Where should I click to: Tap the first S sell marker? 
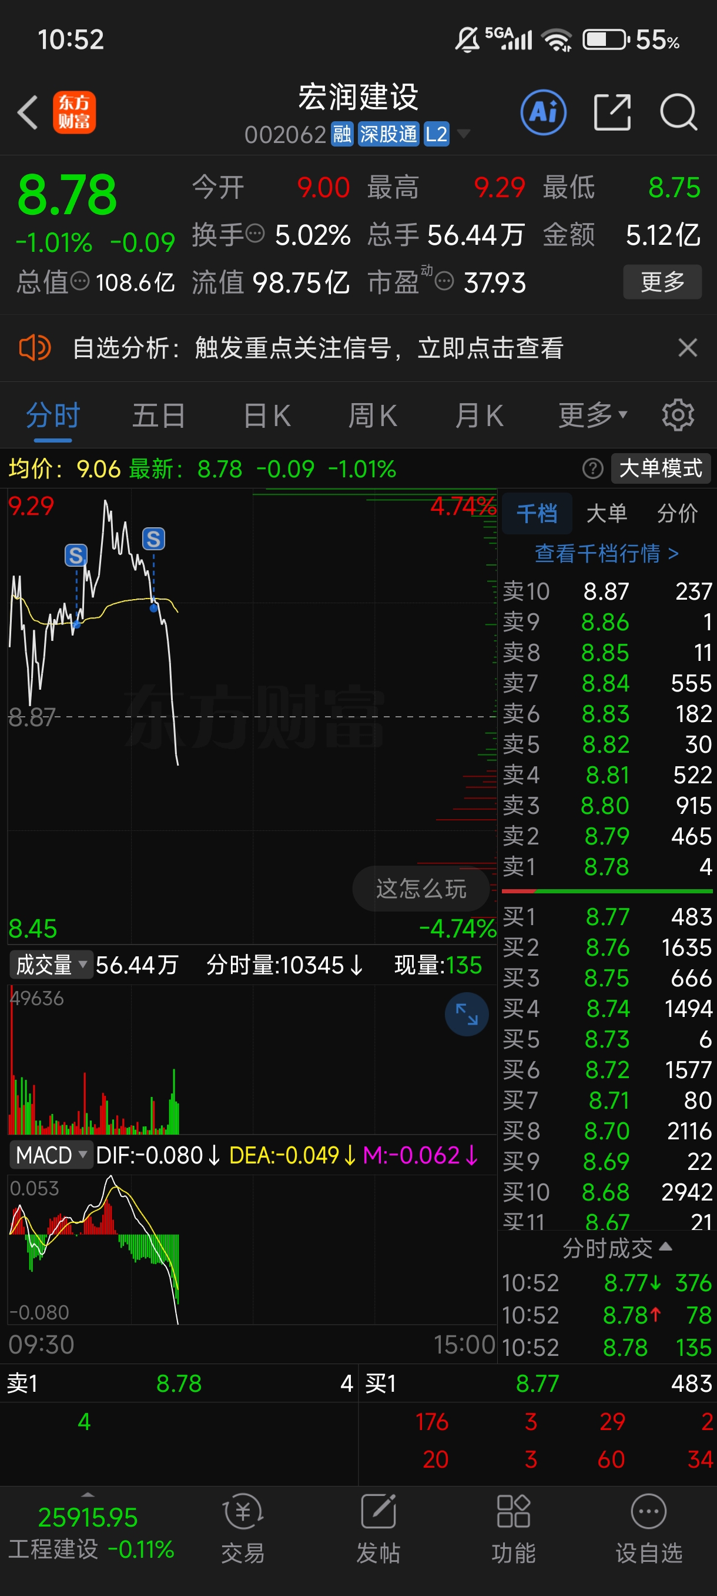(76, 555)
